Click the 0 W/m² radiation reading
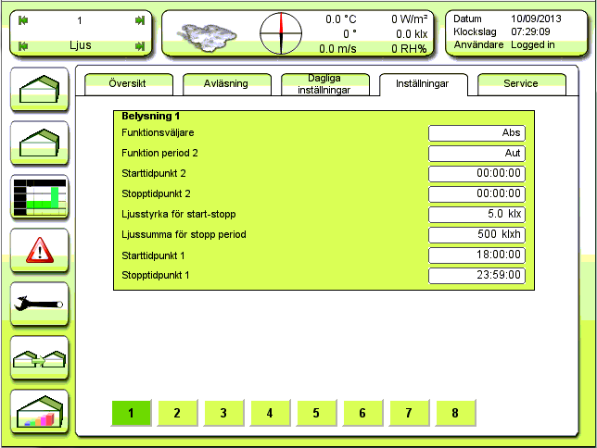Image resolution: width=597 pixels, height=448 pixels. tap(410, 19)
